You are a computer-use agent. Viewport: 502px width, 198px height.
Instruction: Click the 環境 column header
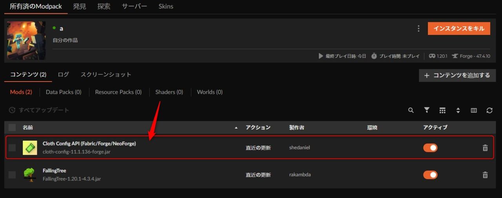(372, 127)
